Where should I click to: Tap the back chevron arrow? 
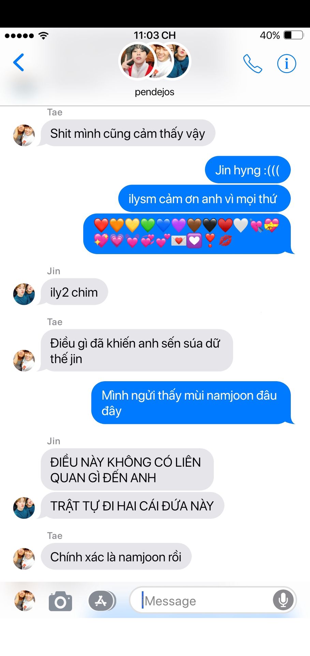[18, 62]
